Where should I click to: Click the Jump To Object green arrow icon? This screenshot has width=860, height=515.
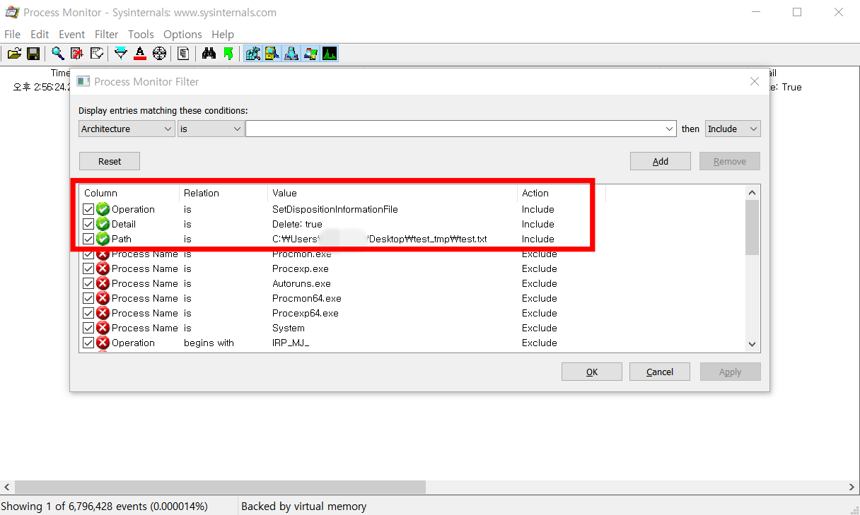pos(228,53)
